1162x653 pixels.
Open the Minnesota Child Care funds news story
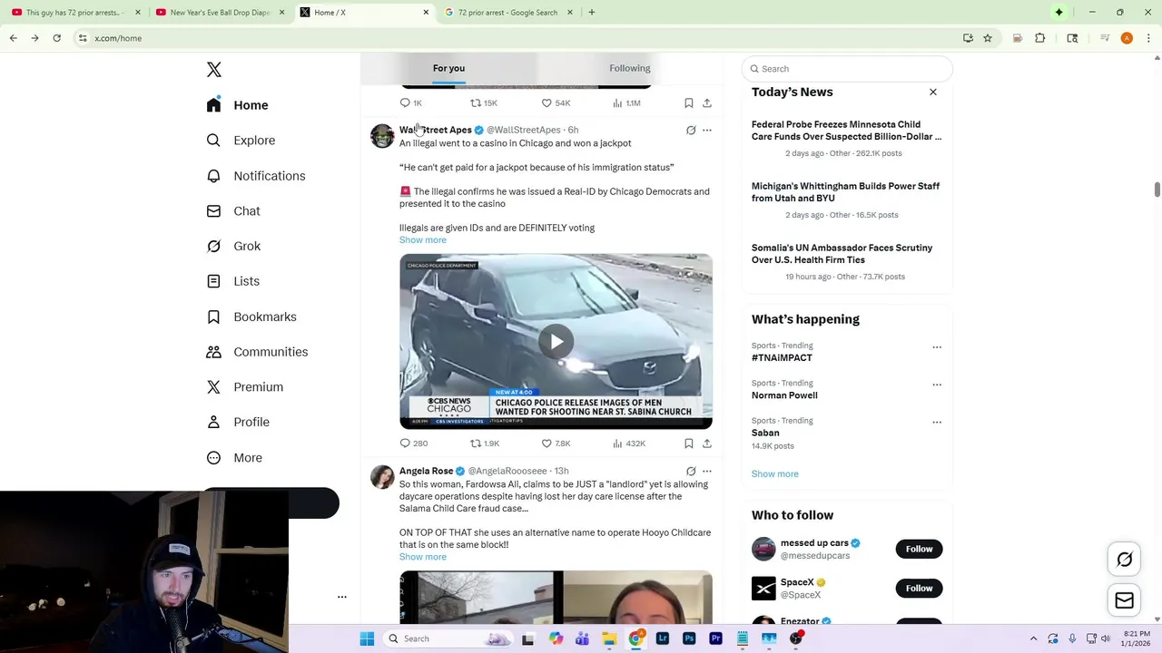click(846, 131)
